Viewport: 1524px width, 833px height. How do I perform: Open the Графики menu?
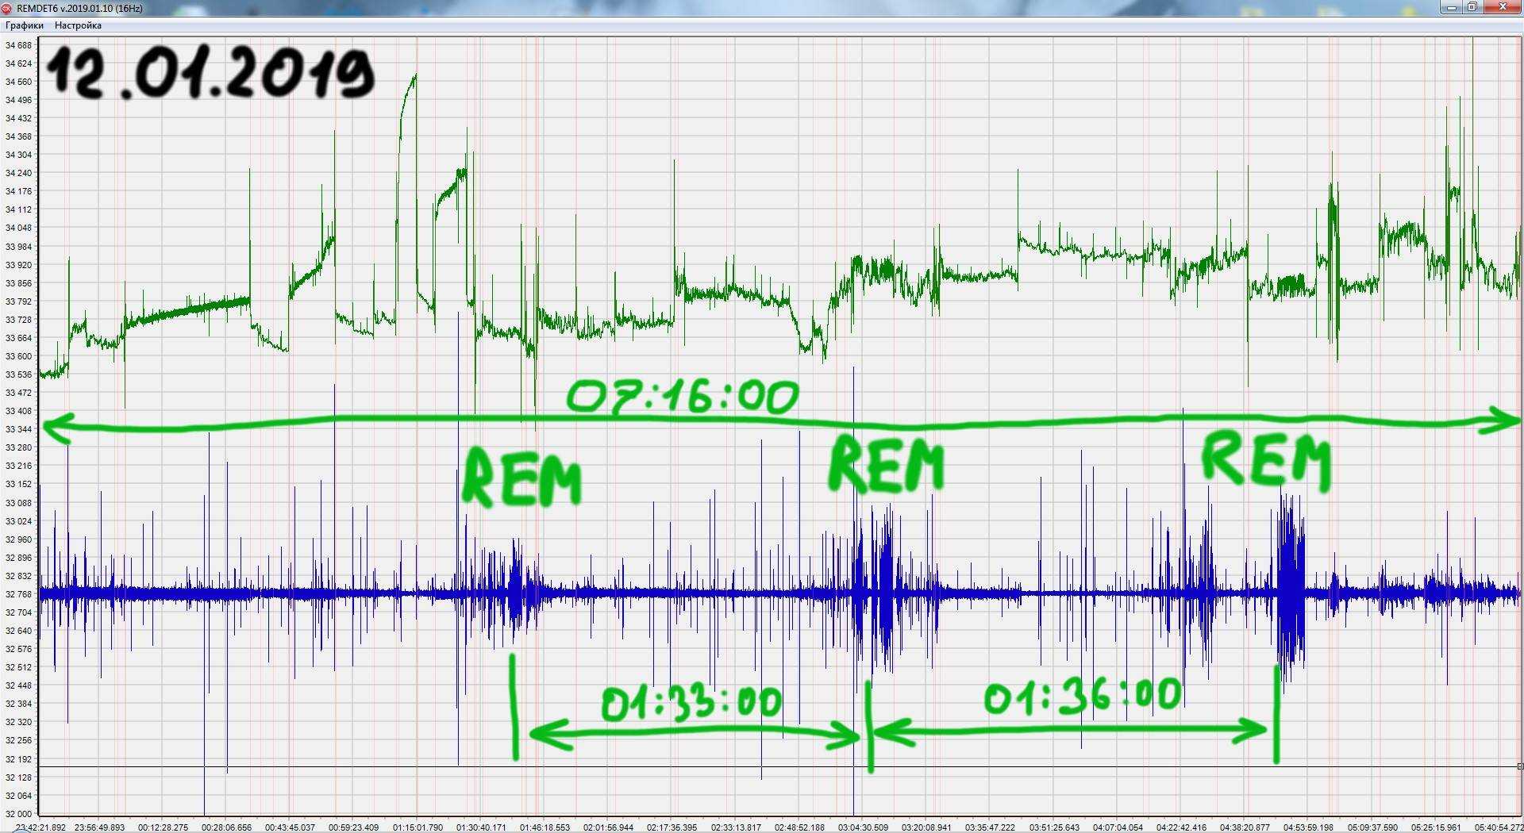(x=25, y=25)
